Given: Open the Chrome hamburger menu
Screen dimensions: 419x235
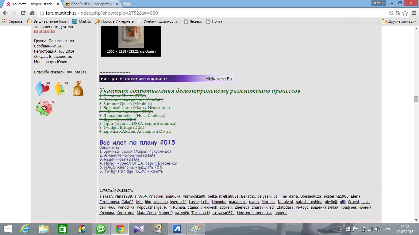Looking at the screenshot, I should point(413,13).
